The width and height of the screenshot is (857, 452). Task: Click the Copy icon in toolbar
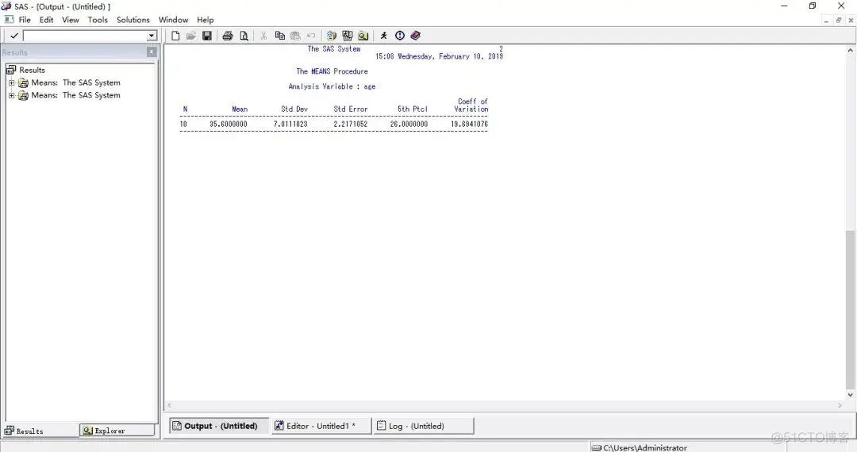pos(279,36)
